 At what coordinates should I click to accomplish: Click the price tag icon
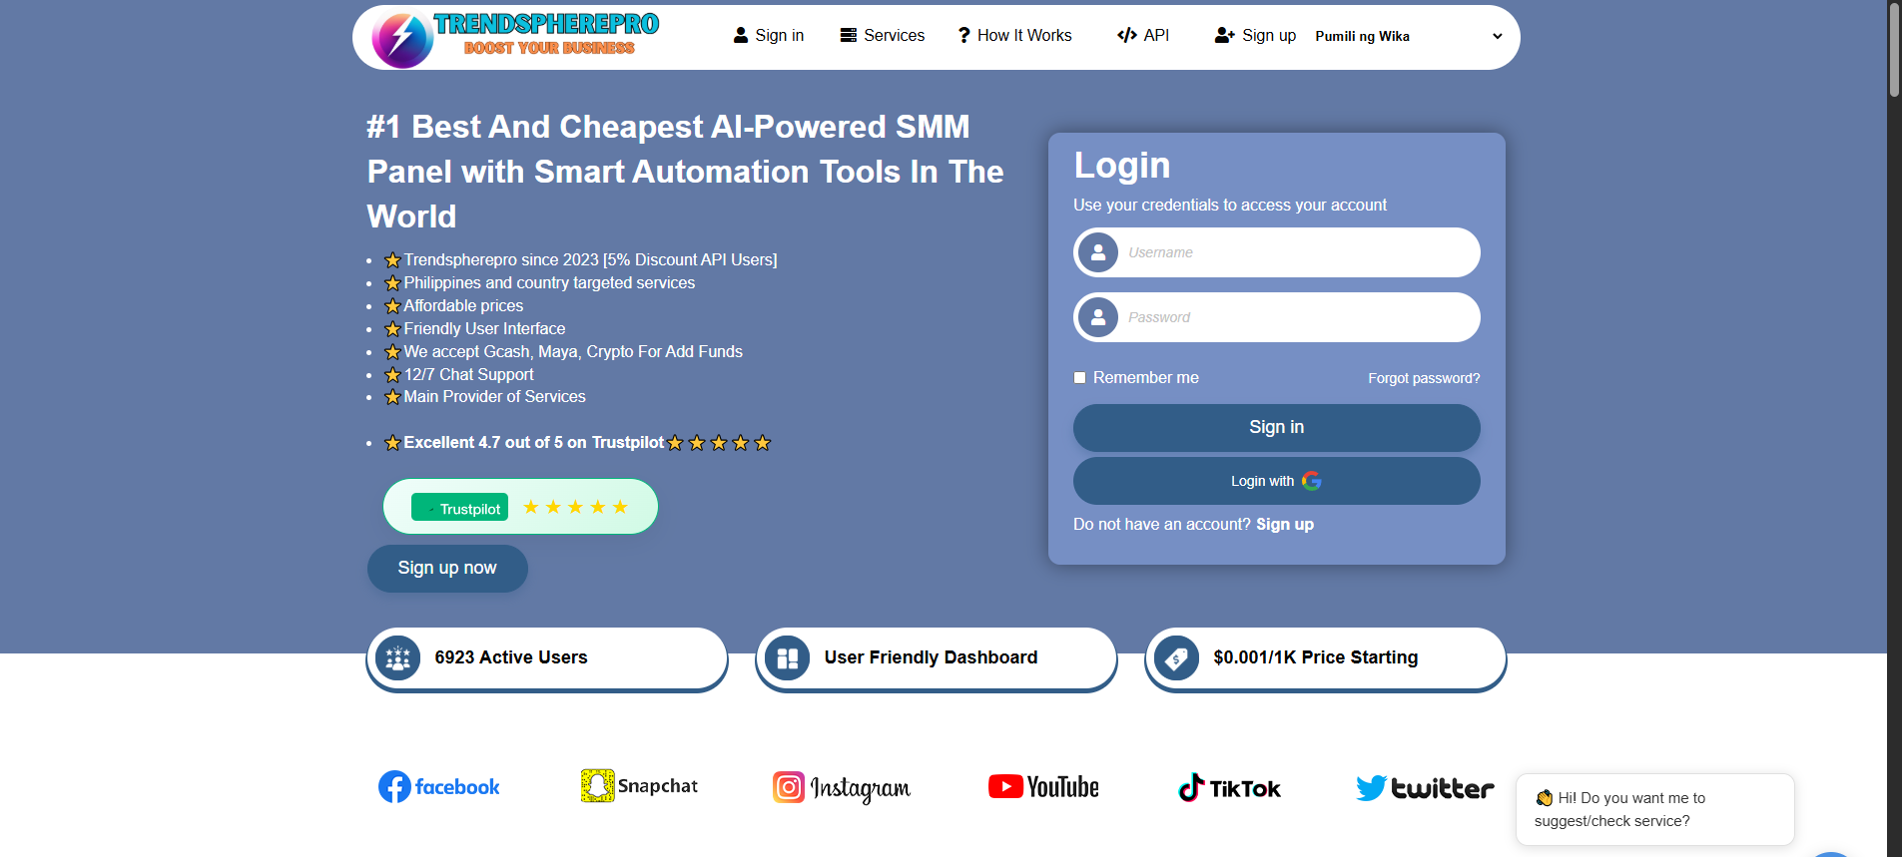(x=1176, y=658)
